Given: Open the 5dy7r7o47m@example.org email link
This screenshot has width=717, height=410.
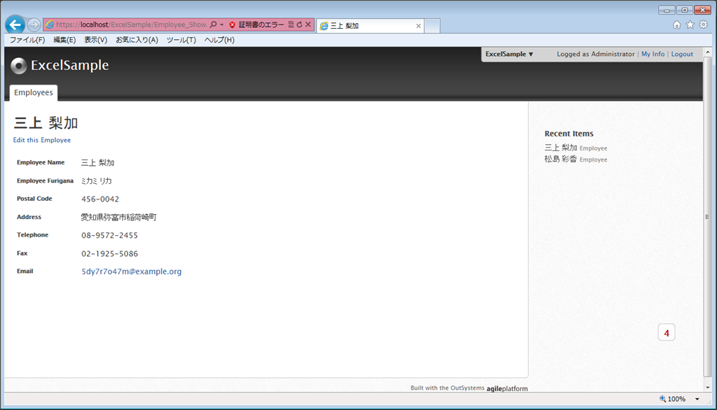Looking at the screenshot, I should (131, 271).
